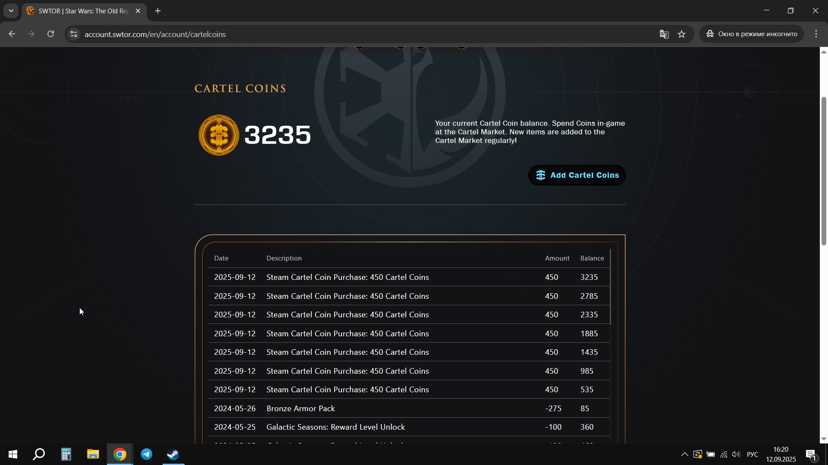828x465 pixels.
Task: Open Calculator from the taskbar
Action: click(66, 454)
